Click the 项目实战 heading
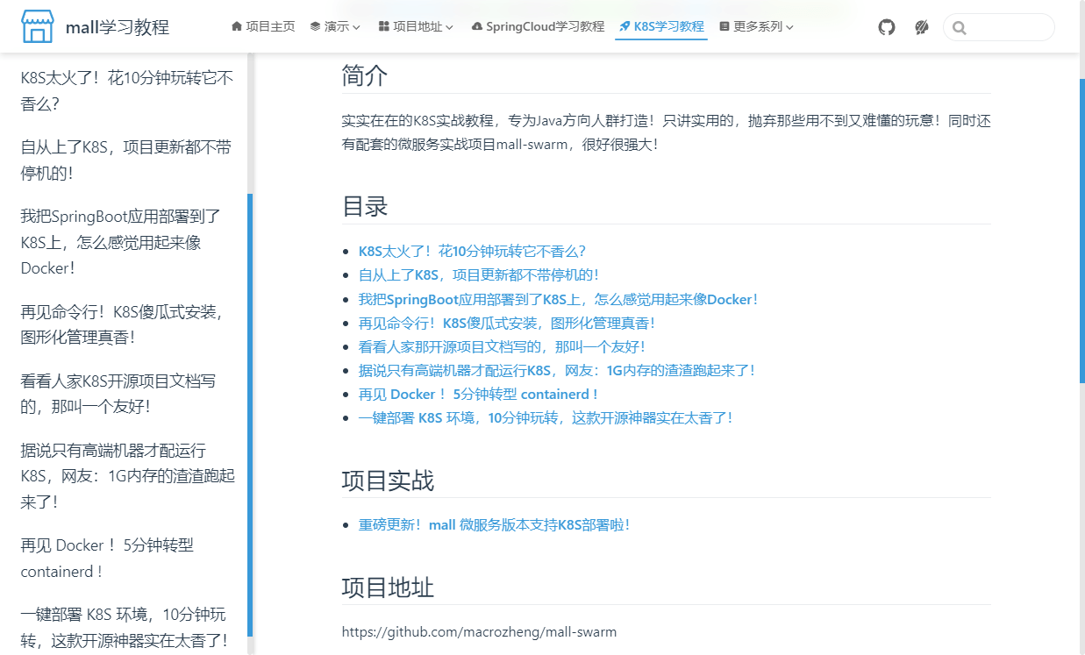This screenshot has width=1085, height=655. tap(388, 481)
